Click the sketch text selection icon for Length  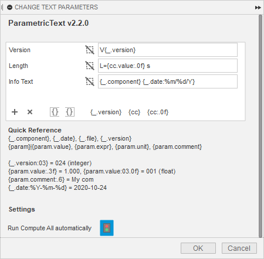pos(90,66)
